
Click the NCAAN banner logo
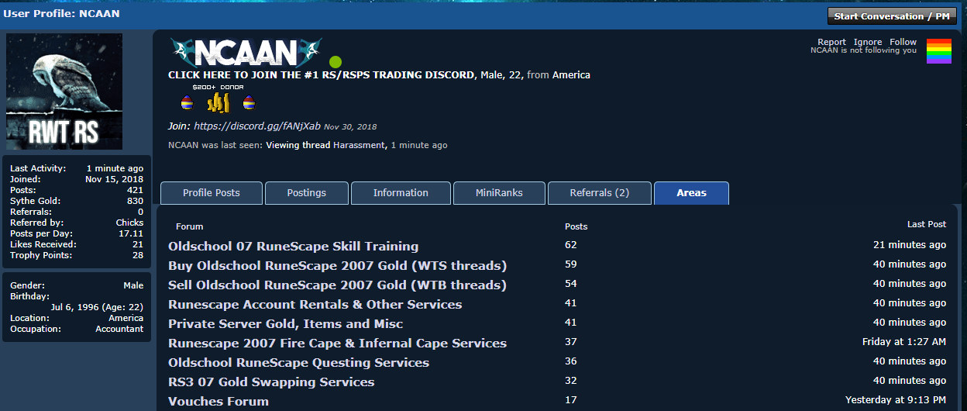click(x=246, y=51)
